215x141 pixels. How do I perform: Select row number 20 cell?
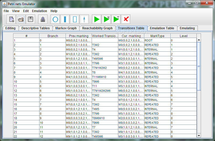[26, 127]
